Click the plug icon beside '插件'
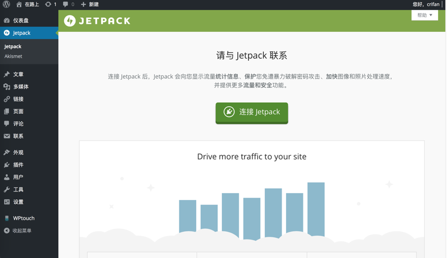Viewport: 447px width, 258px height. 7,165
